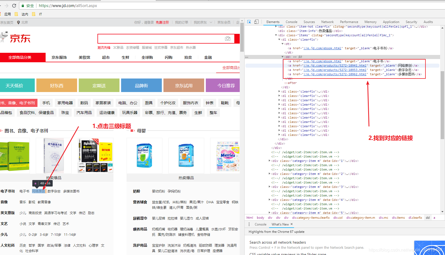Click 婴幼奶粉 link
Screen dimensions: 445x255
[x=159, y=191]
